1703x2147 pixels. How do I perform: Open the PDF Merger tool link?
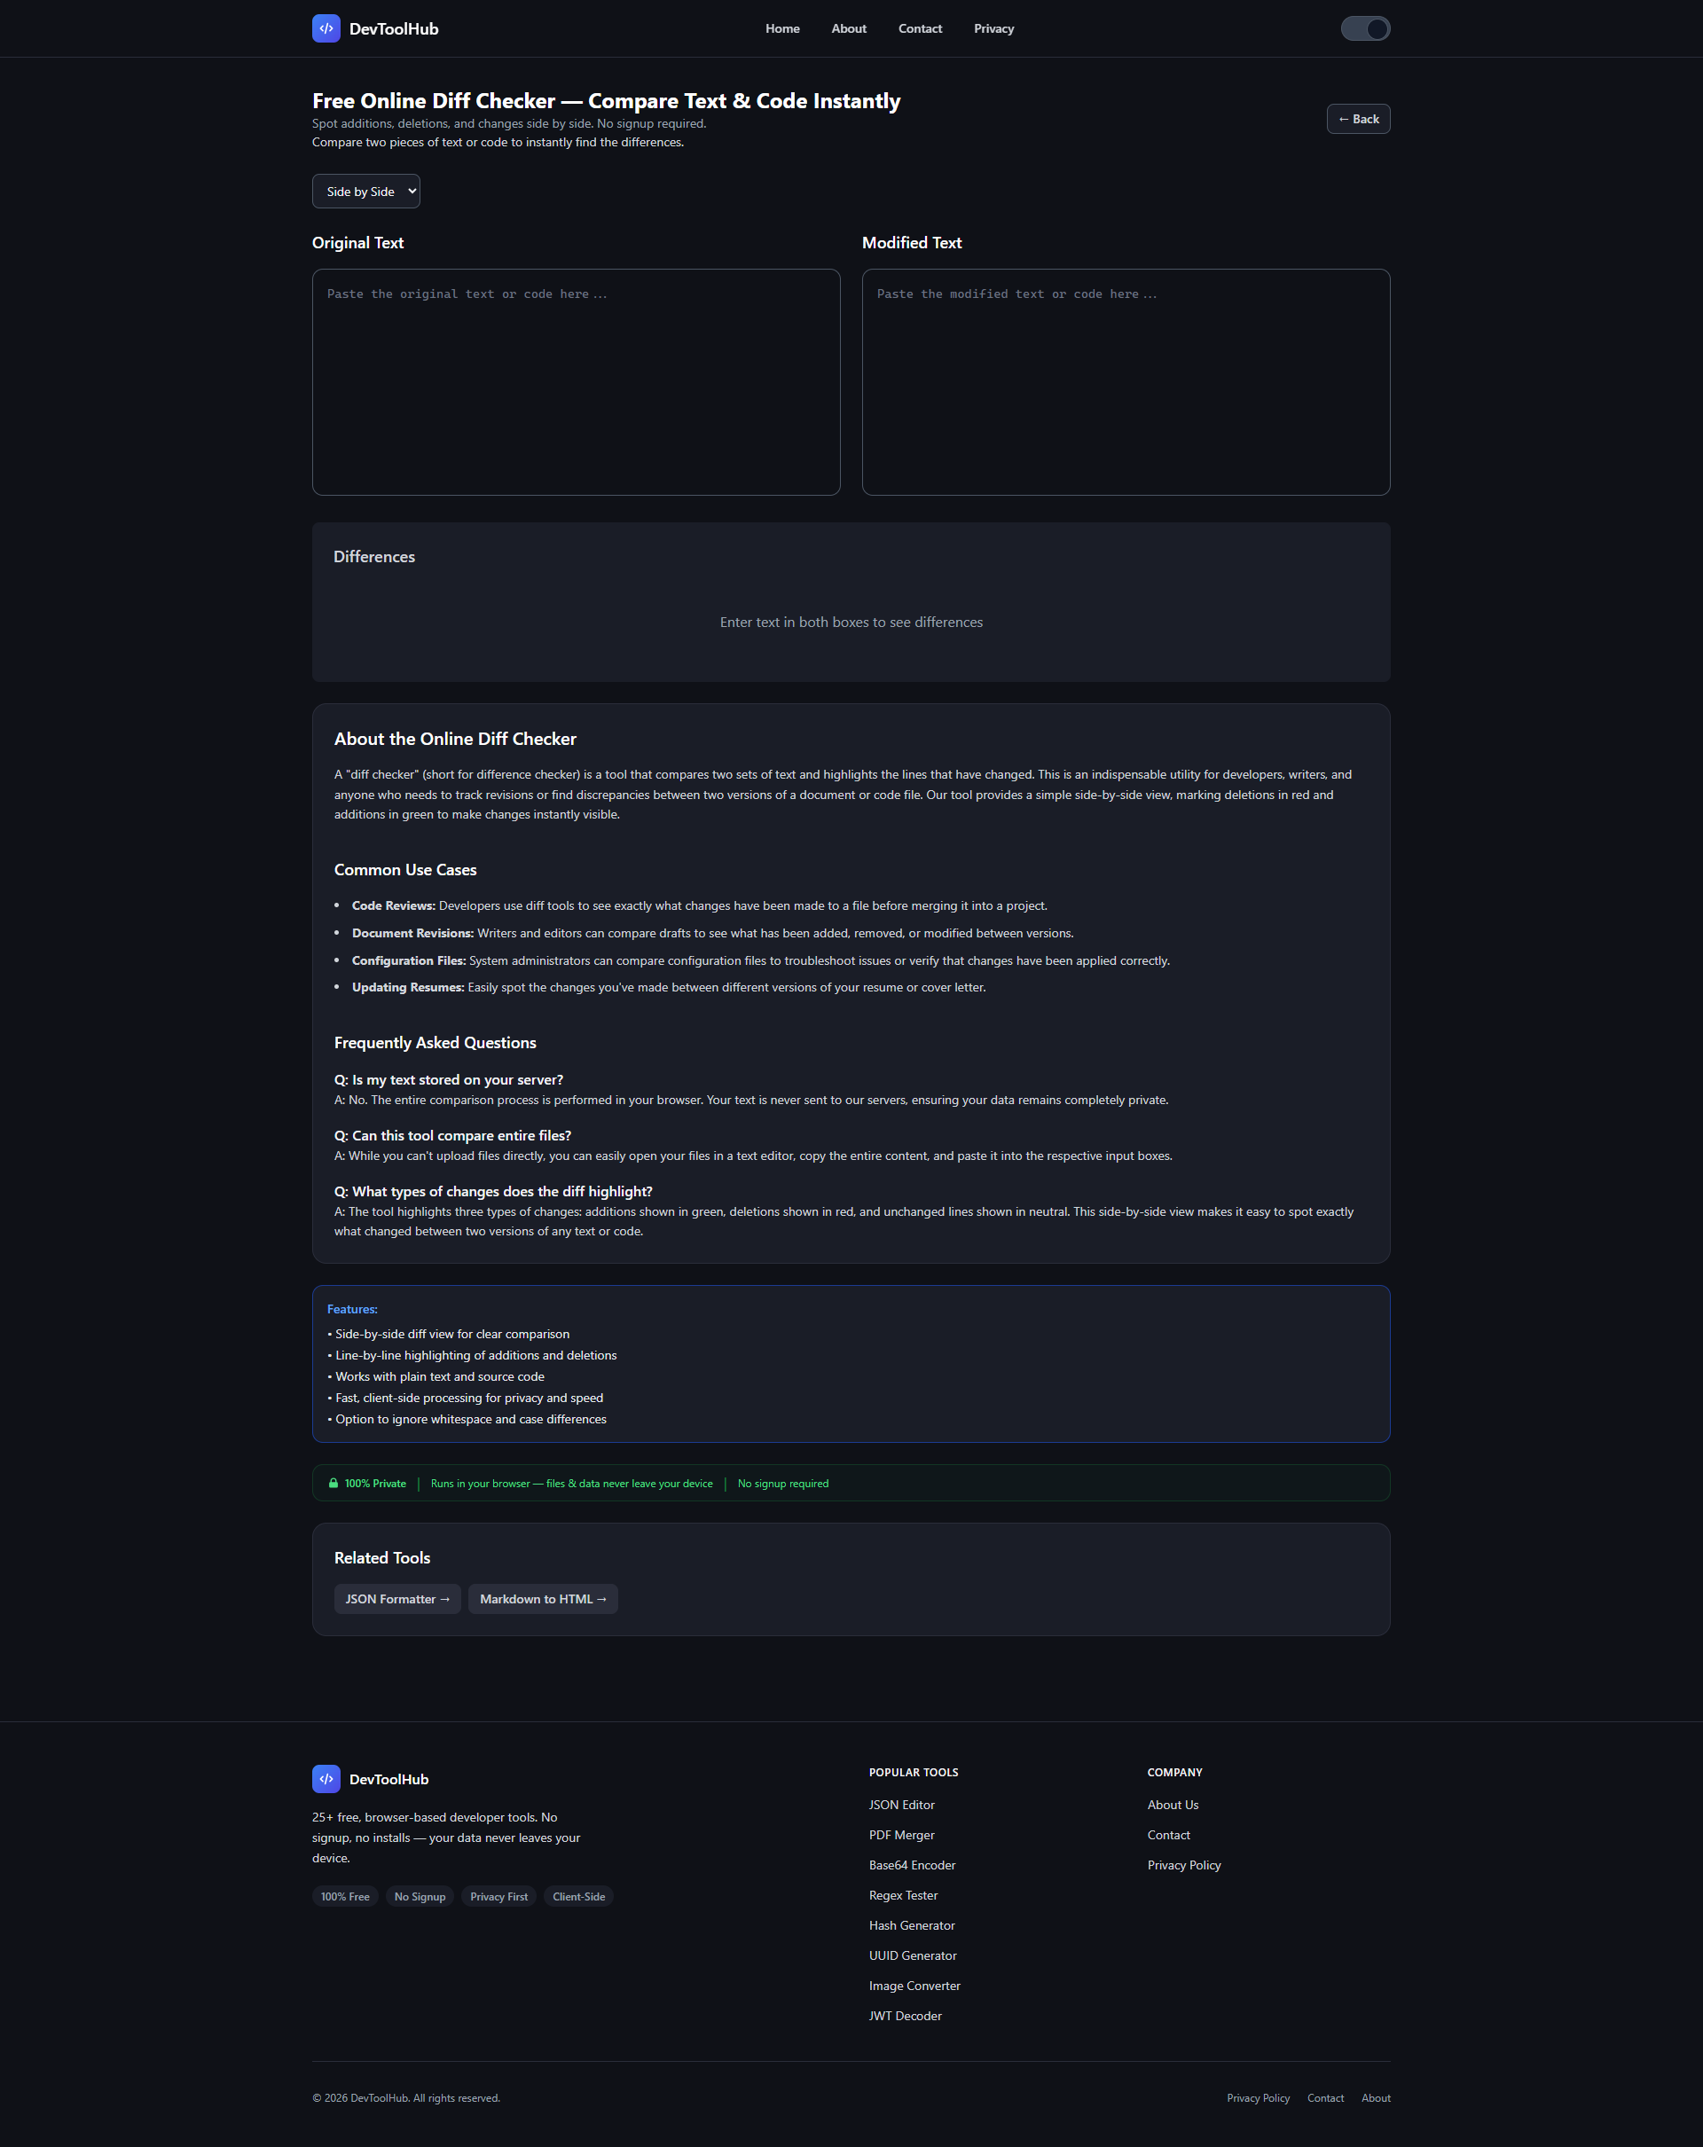[x=900, y=1834]
